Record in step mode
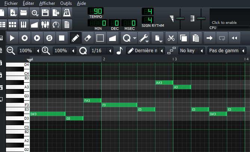This screenshot has width=250, height=152. tap(49, 38)
